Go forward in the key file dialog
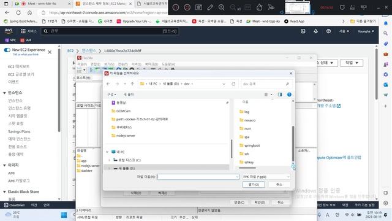The image size is (392, 221). click(x=117, y=84)
